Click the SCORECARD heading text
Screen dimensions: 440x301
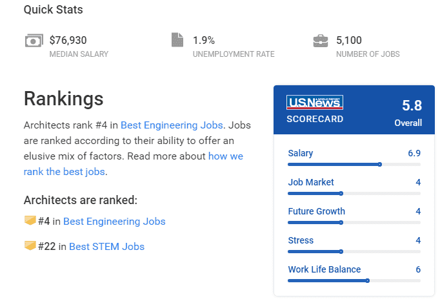pyautogui.click(x=315, y=119)
